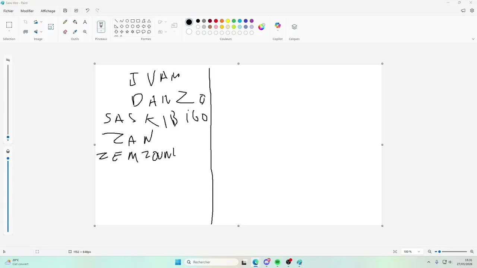The image size is (477, 268).
Task: Select the triangle shape
Action: click(x=149, y=21)
